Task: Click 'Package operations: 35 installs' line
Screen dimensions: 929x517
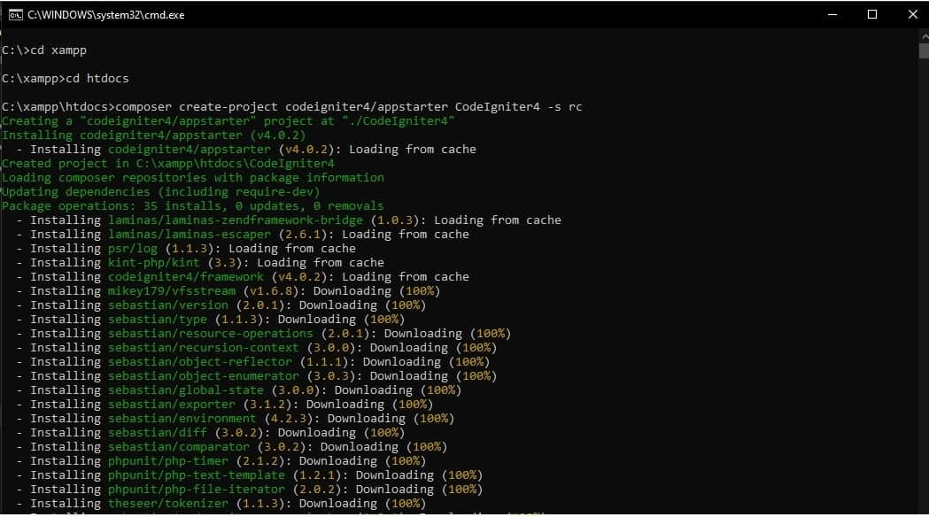Action: [192, 206]
